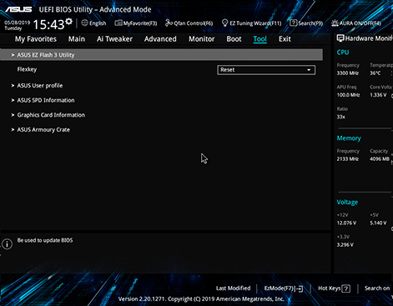Switch to My Favorites tab
The height and width of the screenshot is (306, 393).
click(x=36, y=39)
